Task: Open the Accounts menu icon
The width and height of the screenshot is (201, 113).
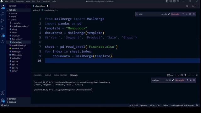Action: tap(3, 93)
